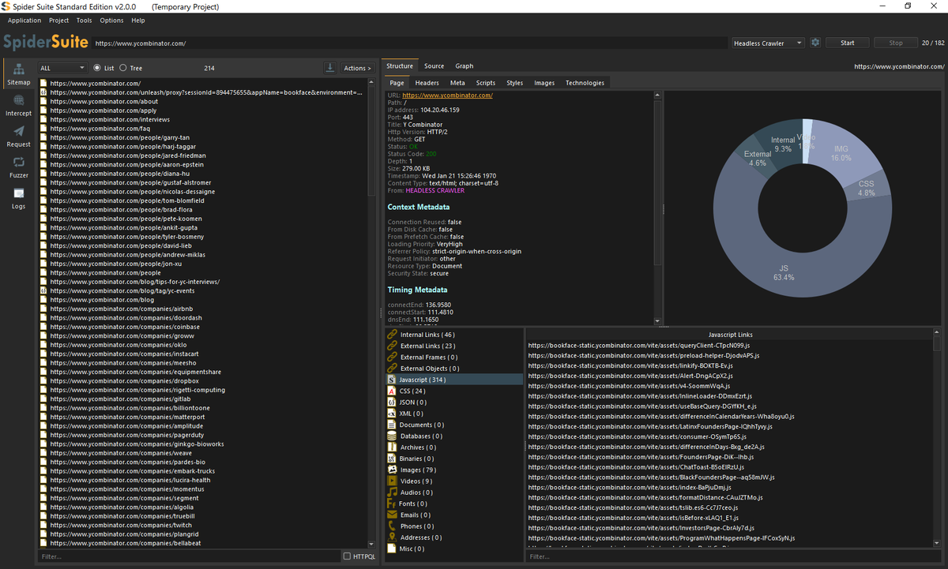Viewport: 948px width, 569px height.
Task: Click the Internal Links chain icon
Action: click(x=393, y=335)
